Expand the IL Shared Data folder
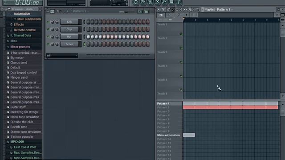285x160 pixels. (x=20, y=36)
